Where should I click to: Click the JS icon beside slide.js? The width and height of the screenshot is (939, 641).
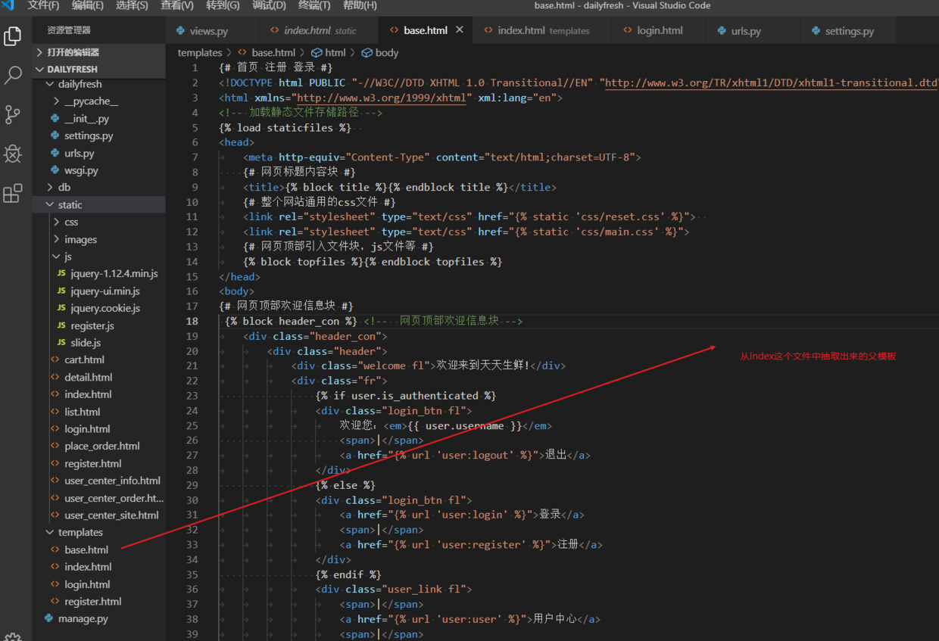click(61, 343)
